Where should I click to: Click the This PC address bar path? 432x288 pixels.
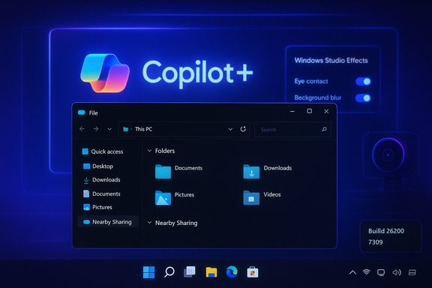pyautogui.click(x=143, y=129)
